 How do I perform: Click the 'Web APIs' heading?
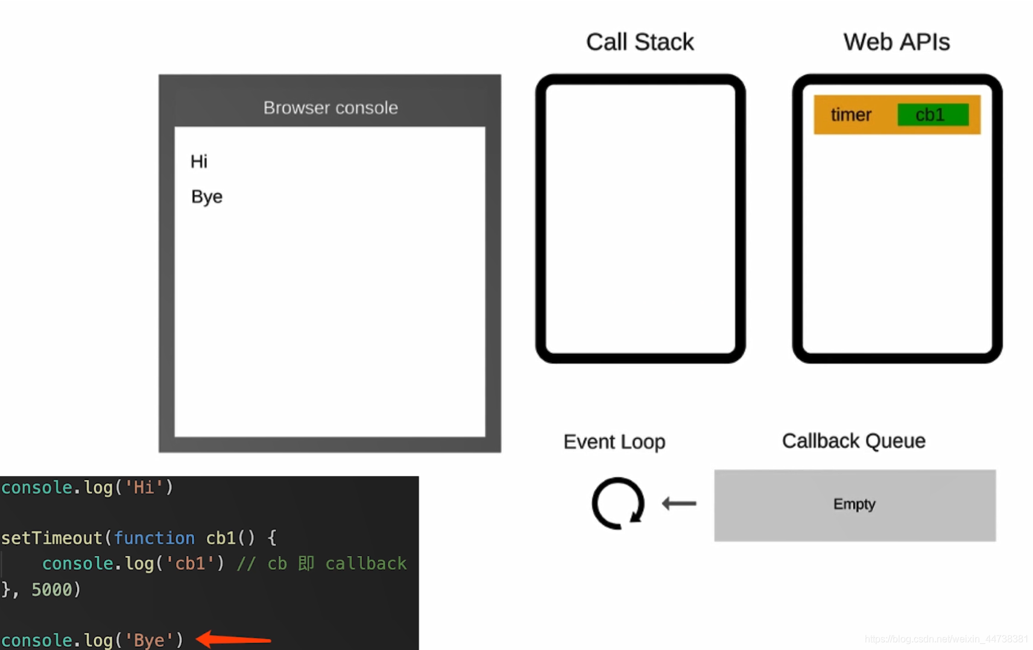click(x=896, y=42)
